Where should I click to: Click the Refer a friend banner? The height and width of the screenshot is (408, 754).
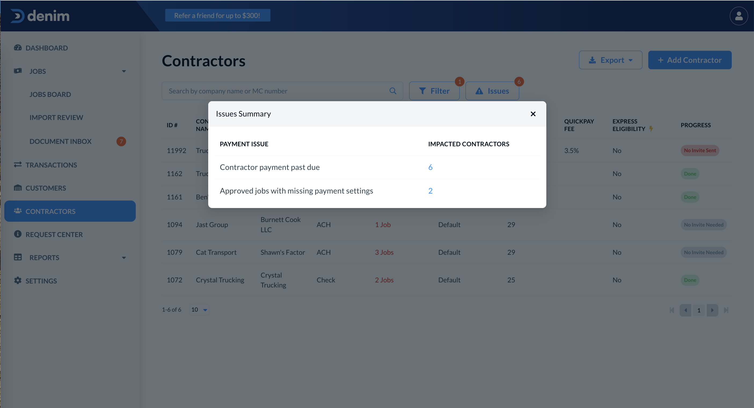[x=217, y=15]
